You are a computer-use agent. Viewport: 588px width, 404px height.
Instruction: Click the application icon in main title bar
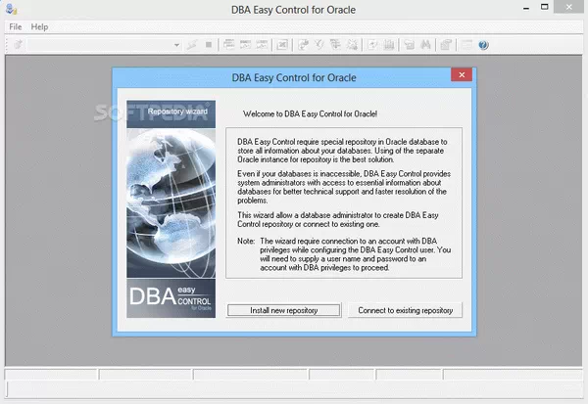pos(10,9)
